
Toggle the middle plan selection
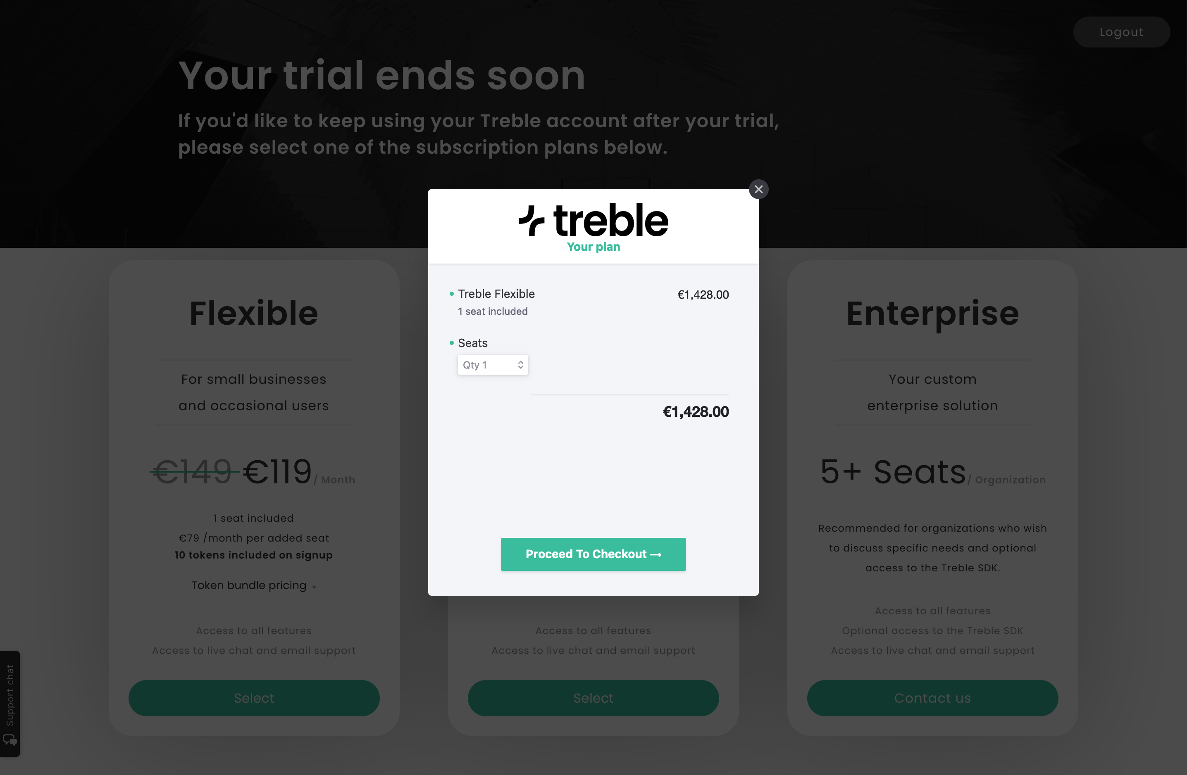coord(593,697)
